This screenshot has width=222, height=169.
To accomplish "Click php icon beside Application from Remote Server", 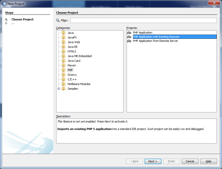I will pos(129,41).
